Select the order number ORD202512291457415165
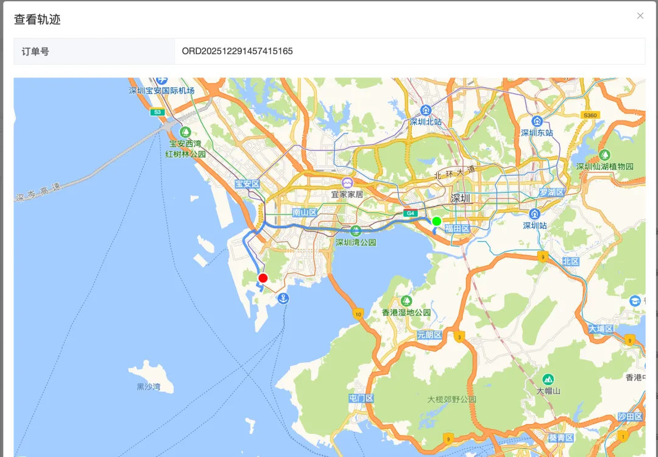The height and width of the screenshot is (457, 658). [x=237, y=51]
